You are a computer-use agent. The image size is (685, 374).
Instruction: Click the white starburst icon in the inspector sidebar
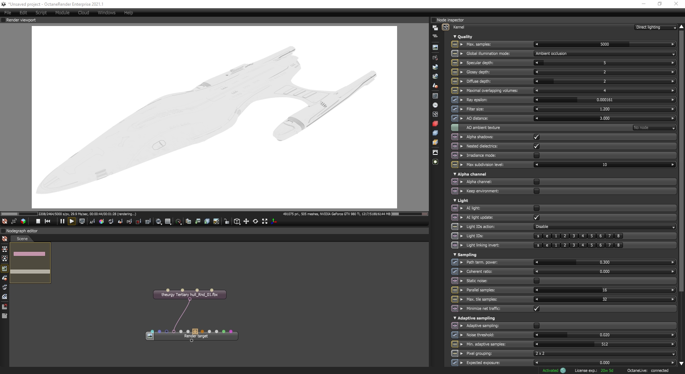point(435,162)
